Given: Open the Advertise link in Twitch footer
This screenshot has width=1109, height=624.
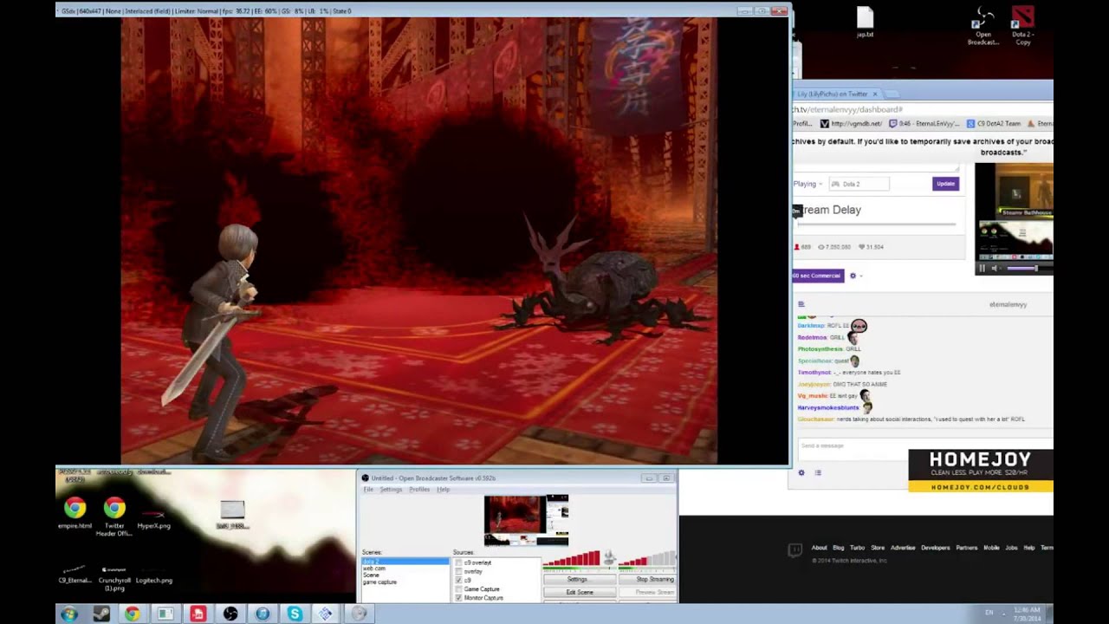Looking at the screenshot, I should 903,548.
